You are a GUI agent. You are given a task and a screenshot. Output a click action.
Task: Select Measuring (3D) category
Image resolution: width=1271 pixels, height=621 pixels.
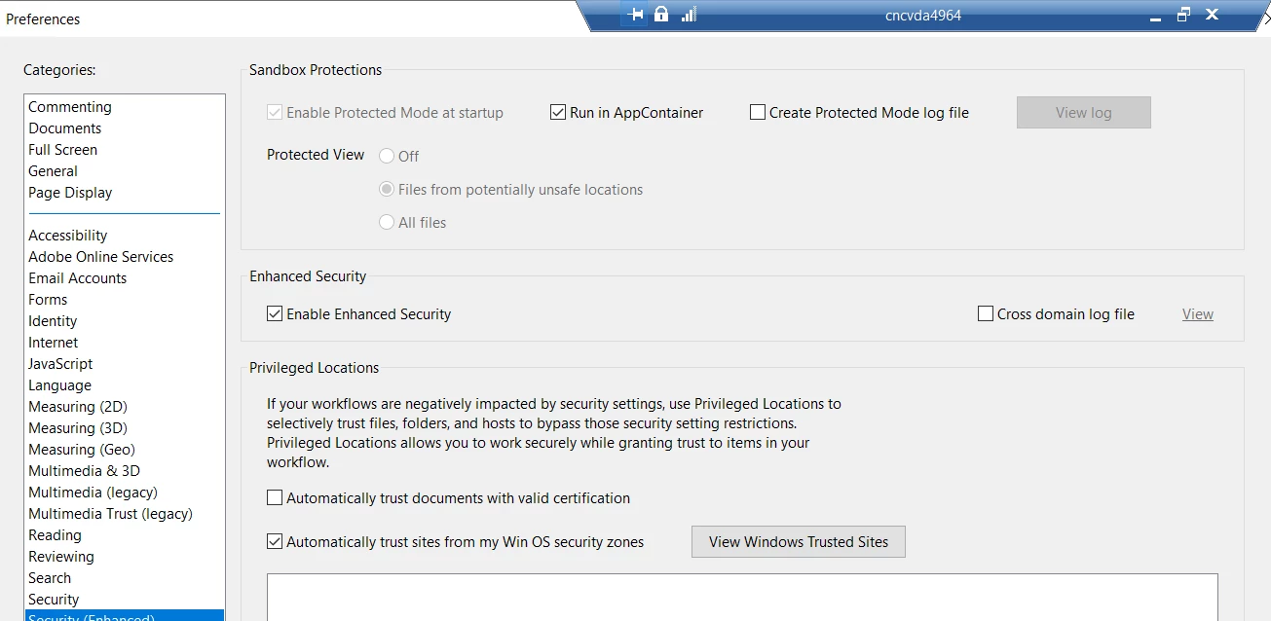point(125,427)
